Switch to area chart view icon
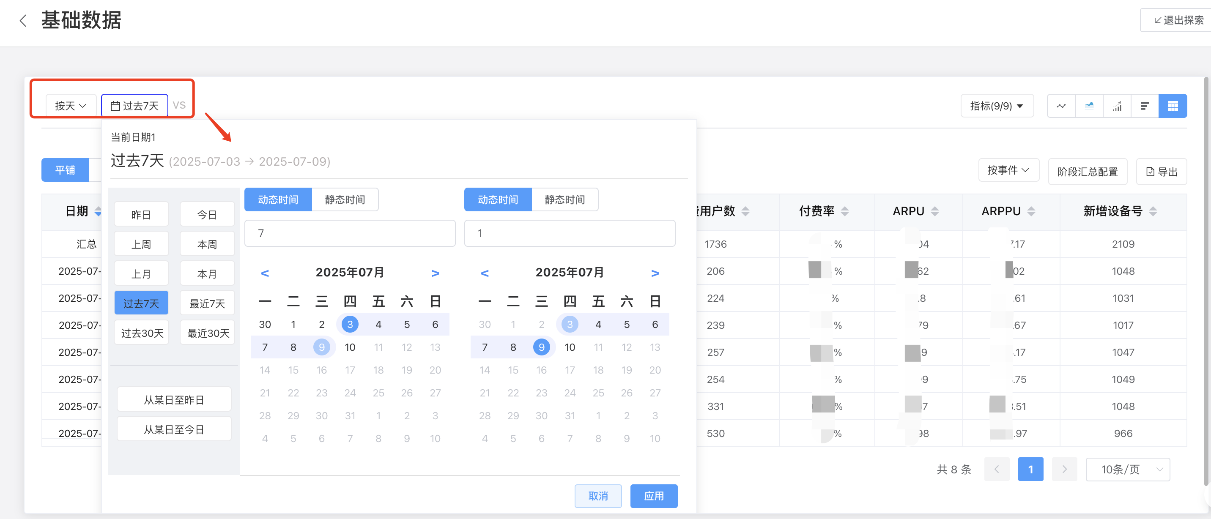The image size is (1211, 519). 1089,106
